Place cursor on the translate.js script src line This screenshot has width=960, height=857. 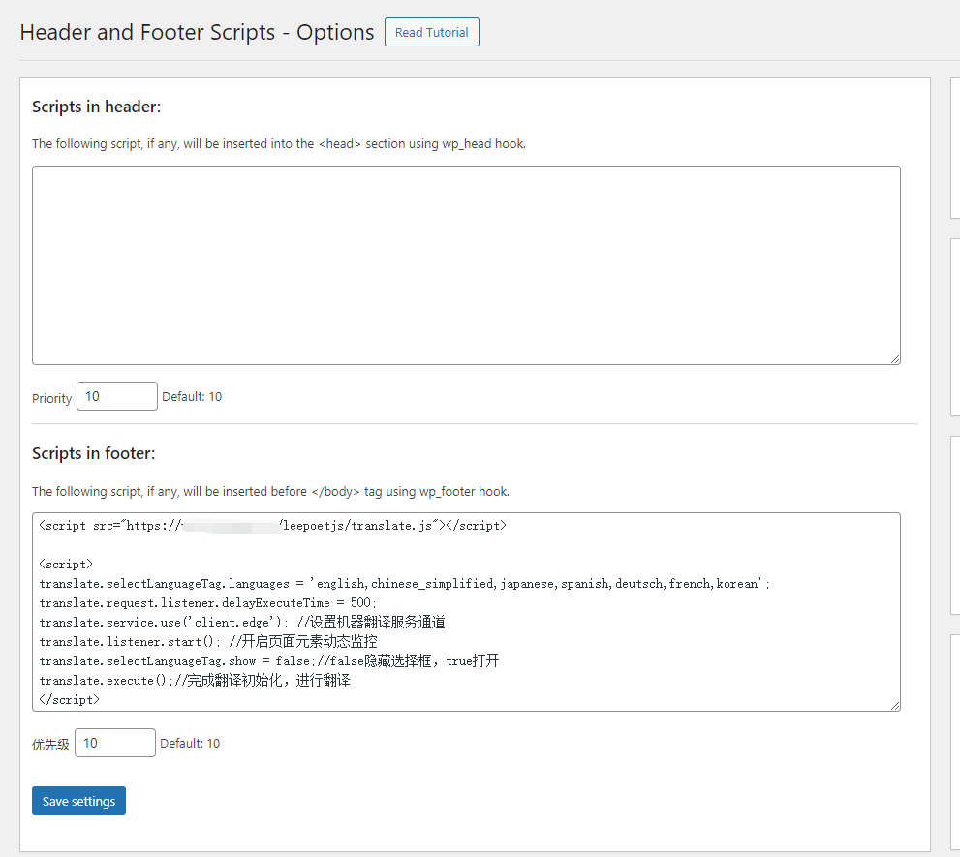(x=271, y=526)
